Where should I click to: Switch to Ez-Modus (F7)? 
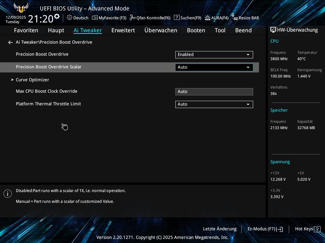[265, 229]
